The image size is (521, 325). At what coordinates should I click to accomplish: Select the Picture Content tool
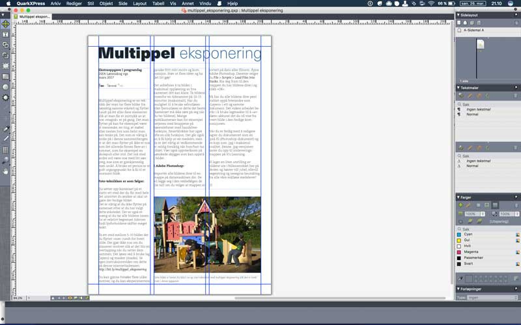click(x=5, y=66)
